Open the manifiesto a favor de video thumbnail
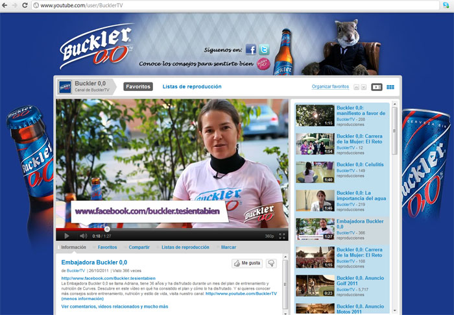This screenshot has height=315, width=454. 315,116
